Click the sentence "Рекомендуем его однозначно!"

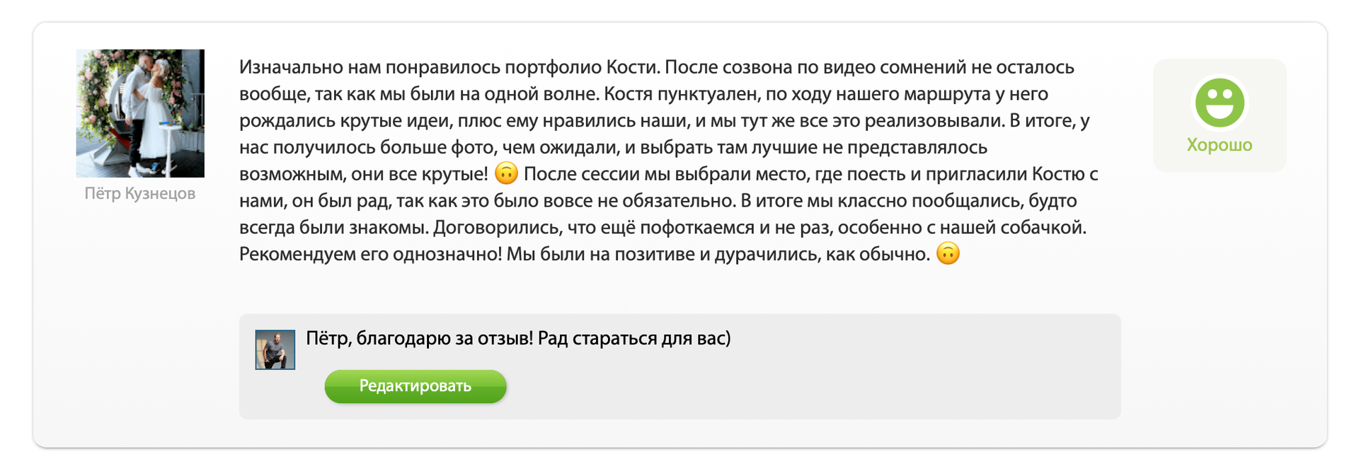coord(370,254)
